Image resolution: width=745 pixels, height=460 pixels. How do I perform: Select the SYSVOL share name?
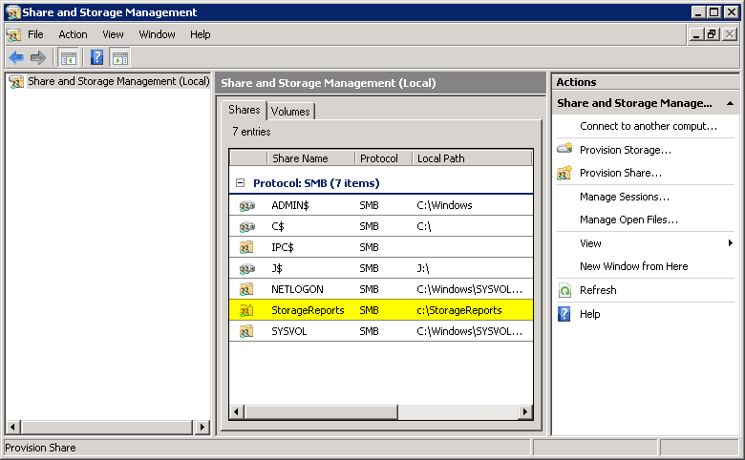(288, 331)
